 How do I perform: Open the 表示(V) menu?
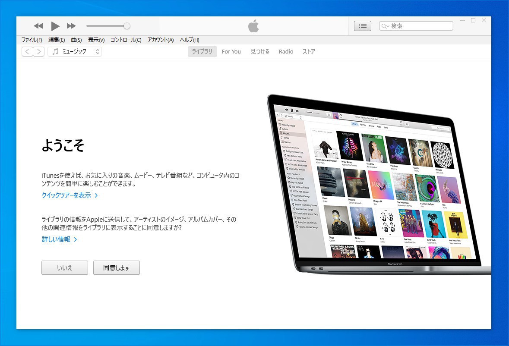coord(96,40)
